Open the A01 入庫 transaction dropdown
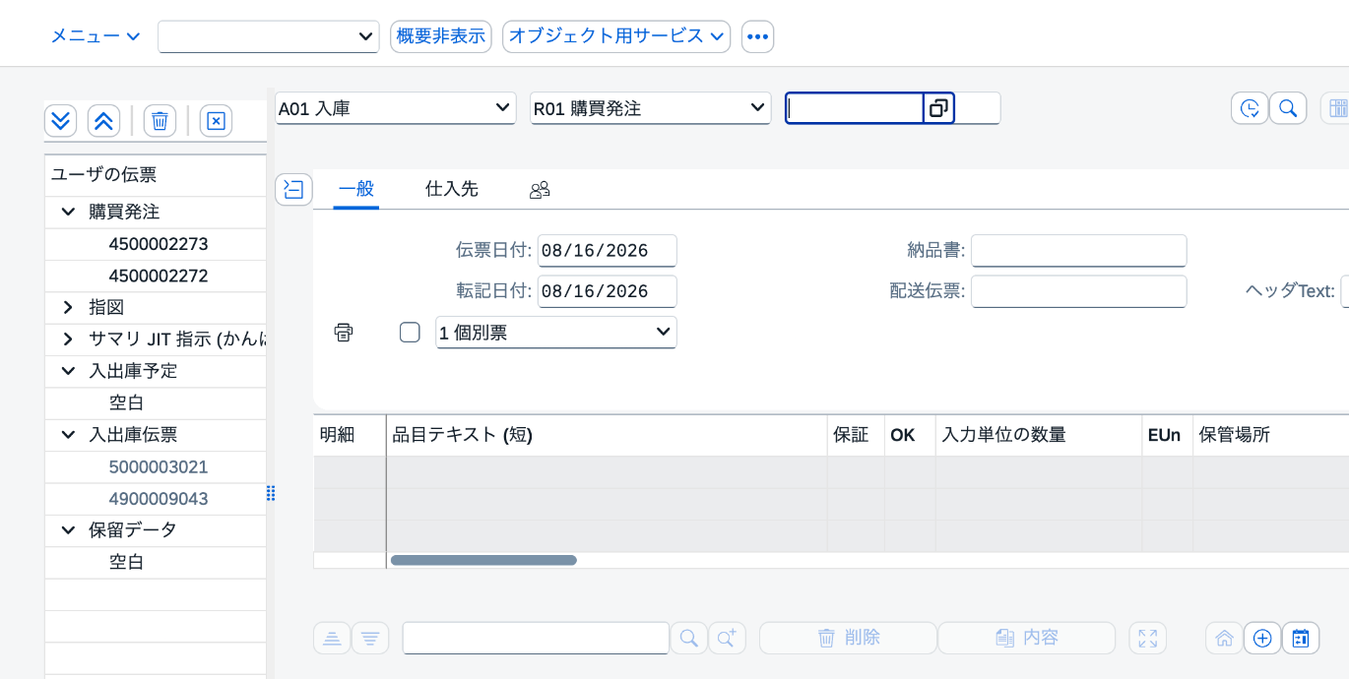 click(395, 108)
